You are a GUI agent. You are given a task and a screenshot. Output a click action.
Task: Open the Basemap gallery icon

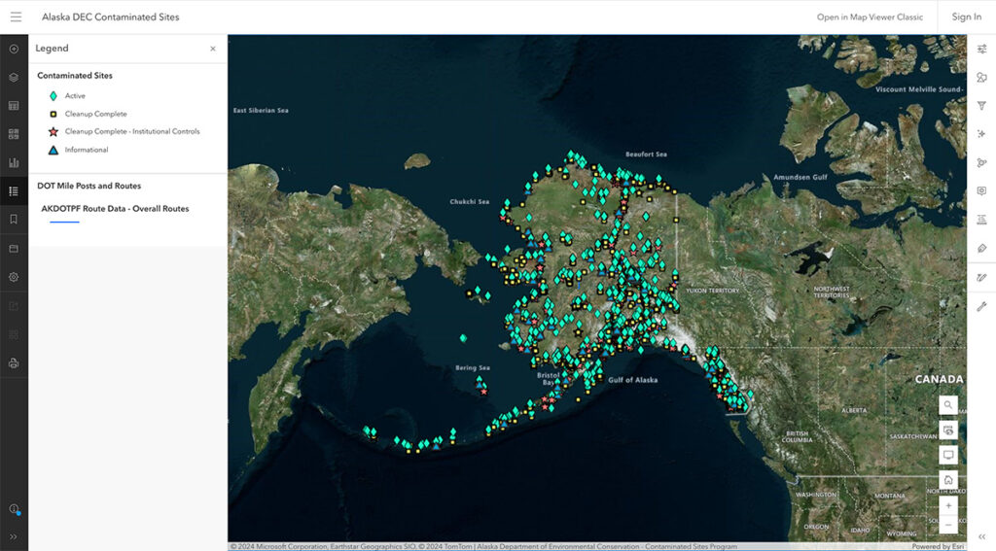(x=14, y=134)
